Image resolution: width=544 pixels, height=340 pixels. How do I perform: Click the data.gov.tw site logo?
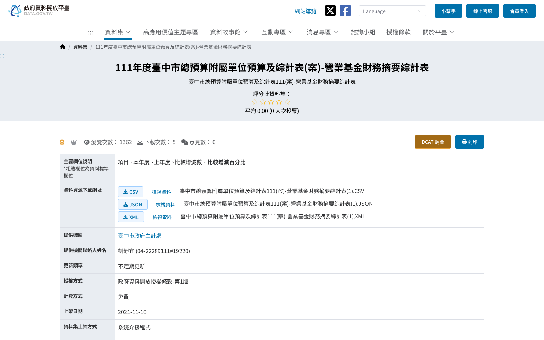coord(39,11)
